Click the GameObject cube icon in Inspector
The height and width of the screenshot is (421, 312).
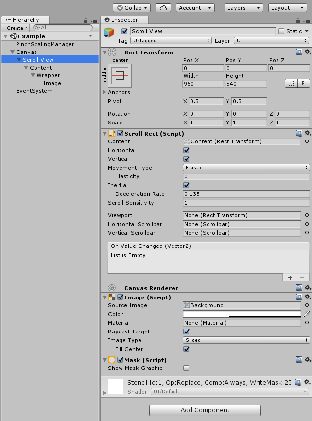pyautogui.click(x=109, y=33)
